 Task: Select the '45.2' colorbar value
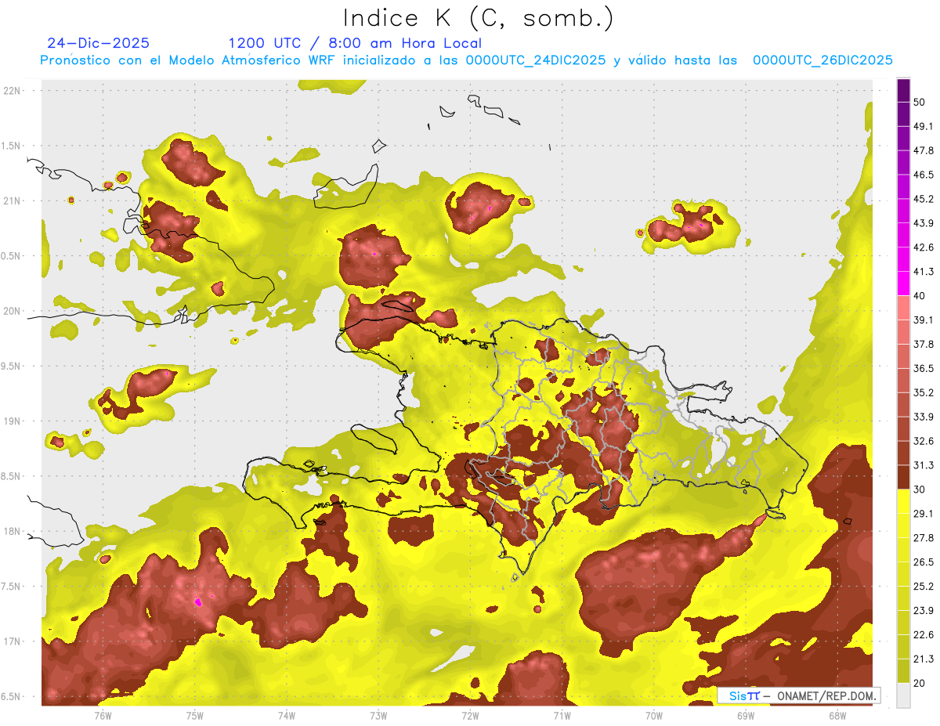[x=924, y=199]
